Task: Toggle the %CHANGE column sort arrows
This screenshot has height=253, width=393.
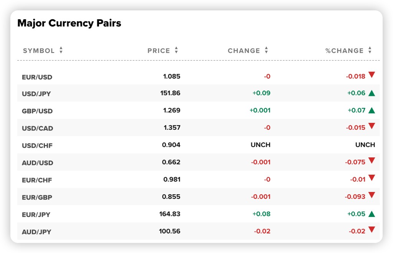Action: (x=370, y=50)
